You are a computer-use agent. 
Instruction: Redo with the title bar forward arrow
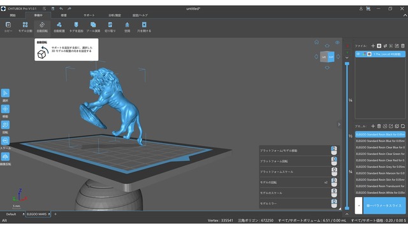pos(69,8)
